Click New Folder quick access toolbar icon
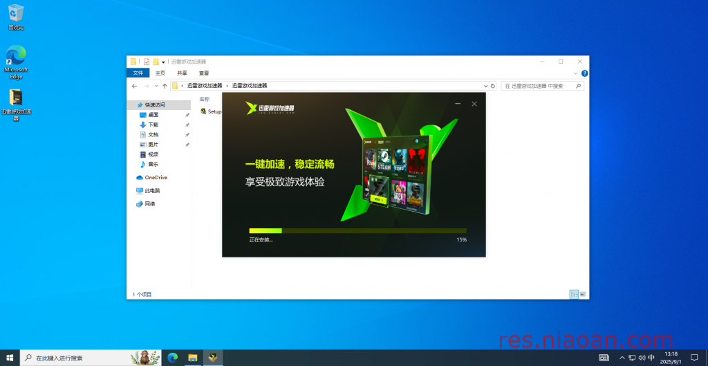 [156, 62]
